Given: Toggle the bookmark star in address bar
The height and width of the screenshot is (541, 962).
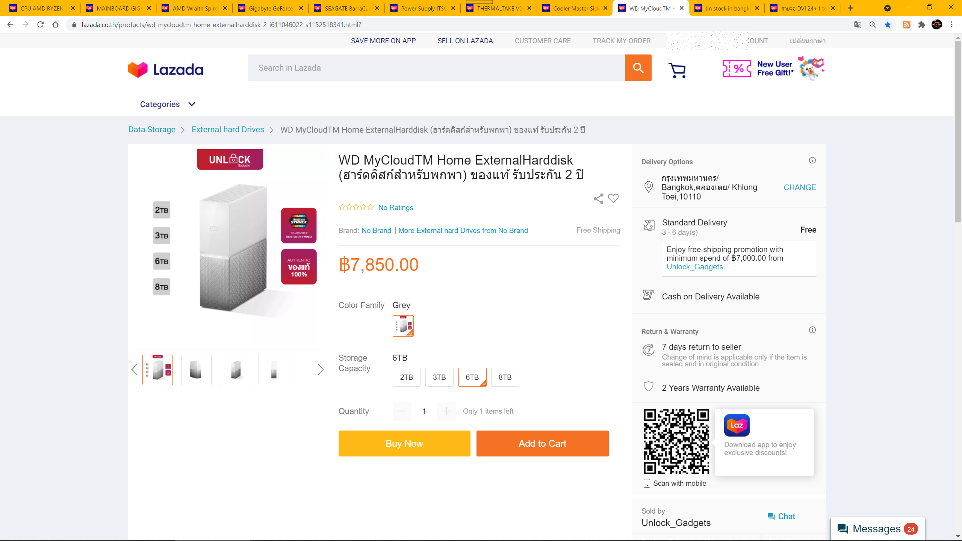Looking at the screenshot, I should pyautogui.click(x=888, y=25).
